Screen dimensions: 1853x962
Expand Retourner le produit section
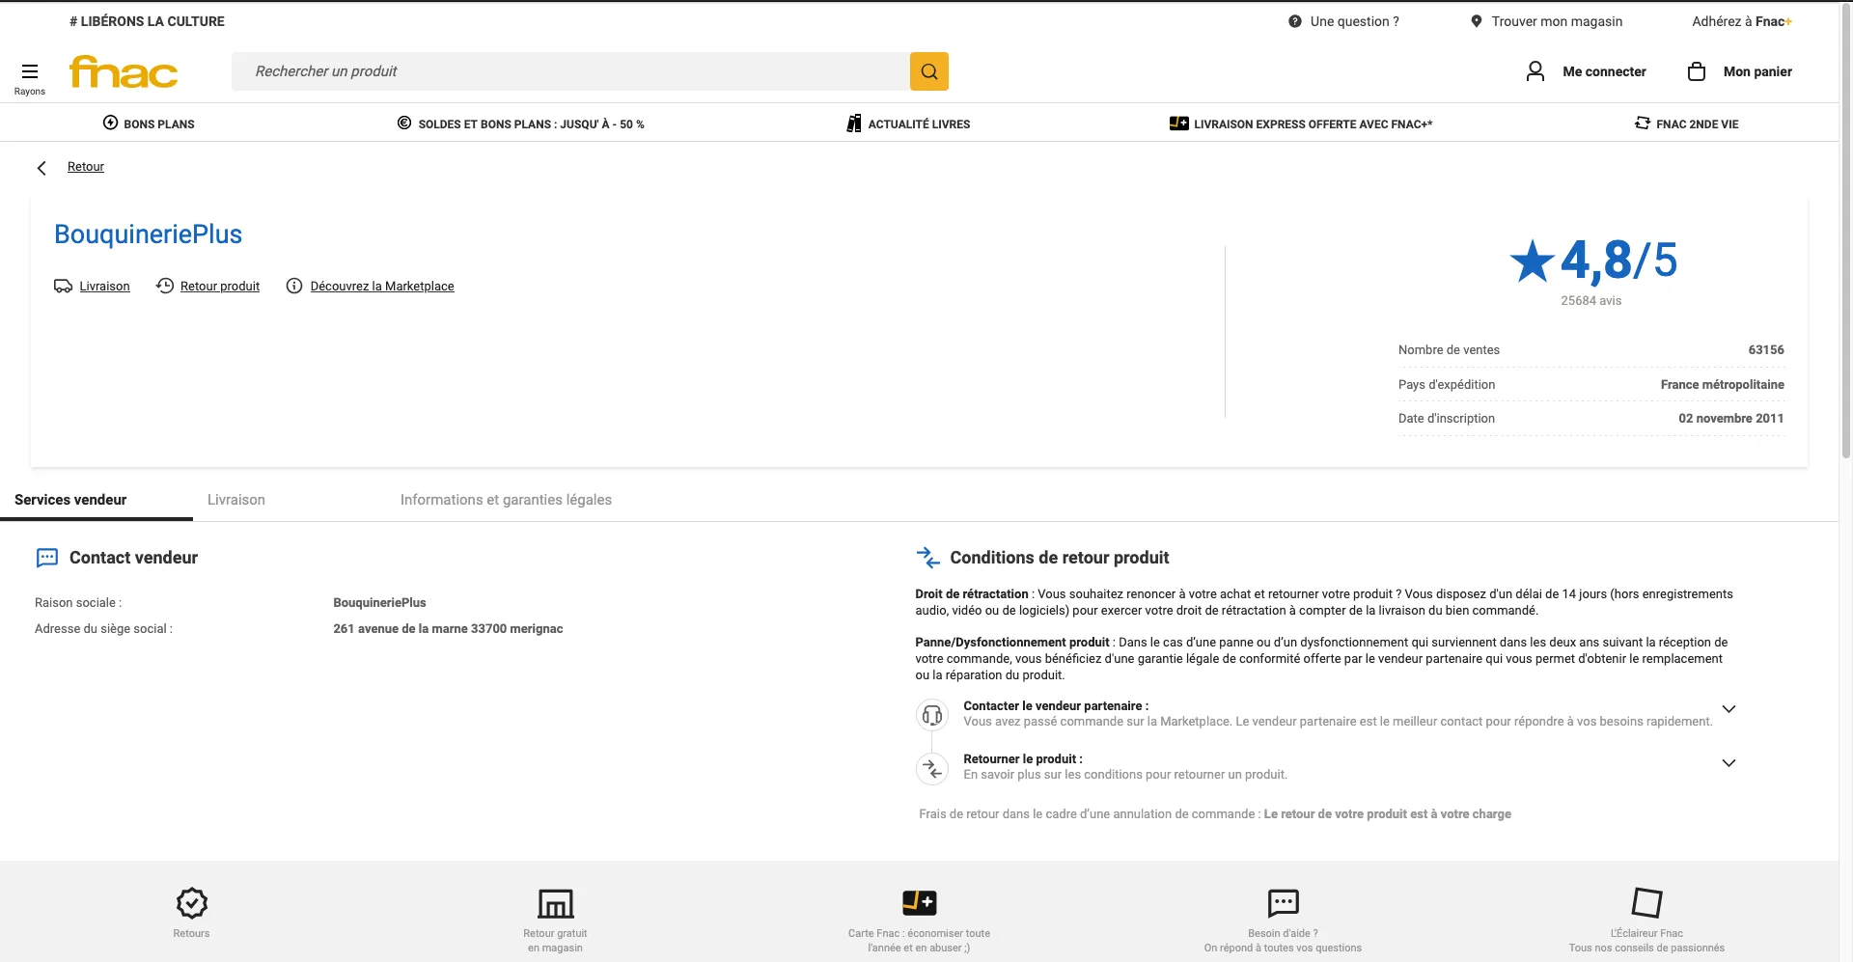1729,763
